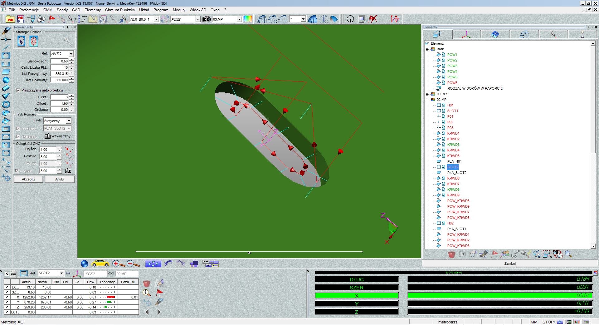Click the fit-to-view blue arrows icon
The height and width of the screenshot is (325, 599).
pos(153,264)
